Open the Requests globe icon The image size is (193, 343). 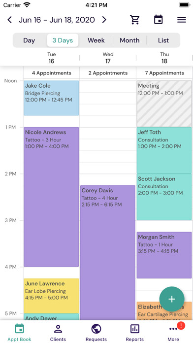point(96,332)
